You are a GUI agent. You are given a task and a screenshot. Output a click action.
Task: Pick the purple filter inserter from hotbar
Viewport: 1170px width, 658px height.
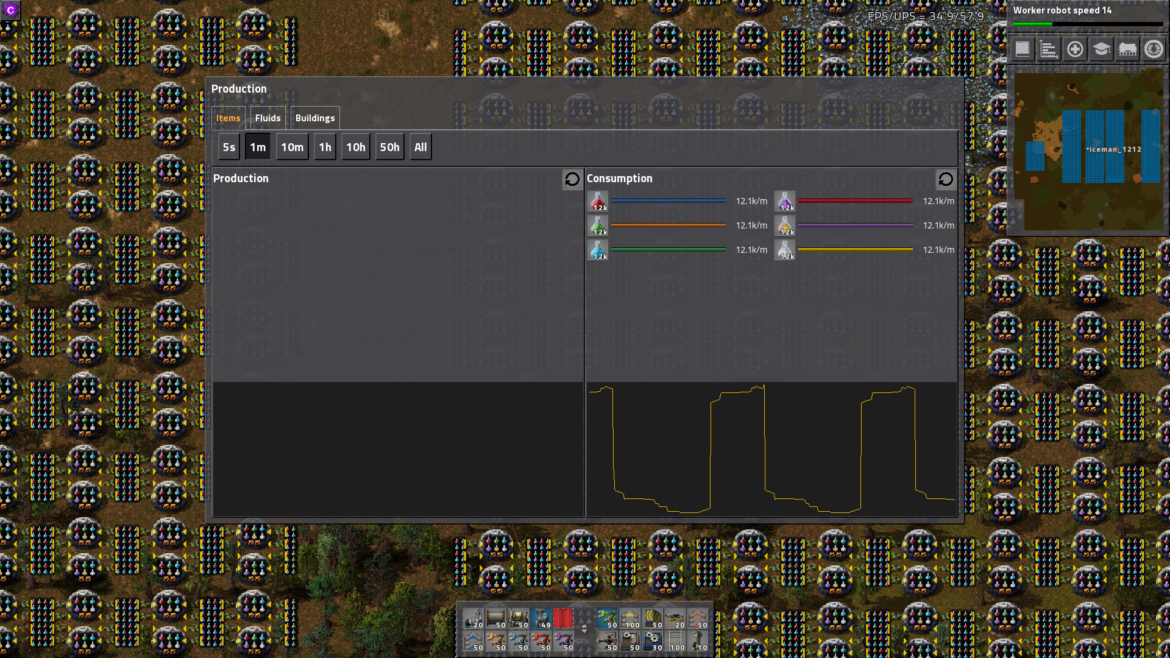click(x=564, y=641)
